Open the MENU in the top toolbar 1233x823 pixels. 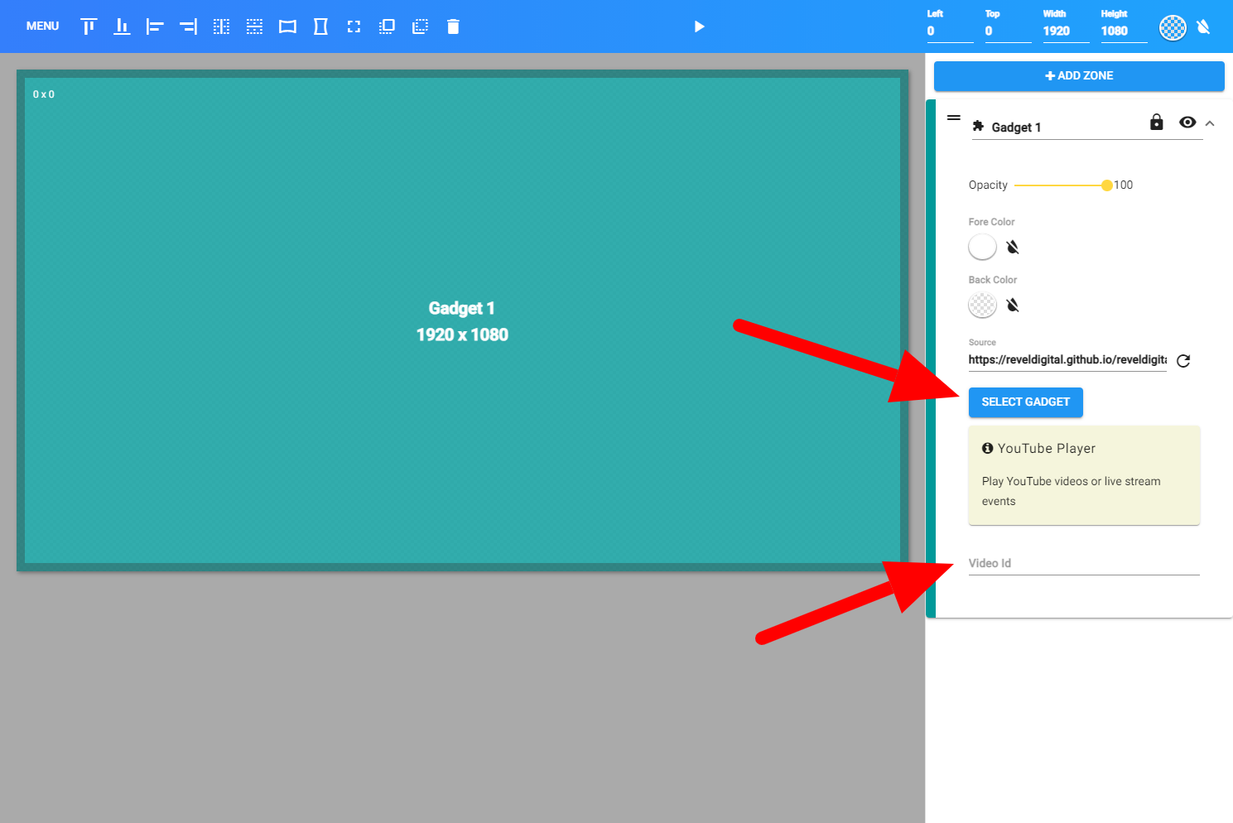point(42,26)
